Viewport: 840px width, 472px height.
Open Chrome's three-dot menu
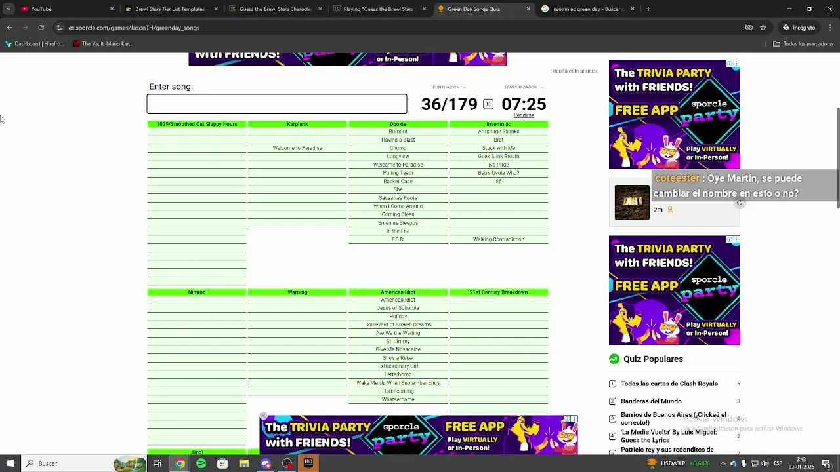tap(830, 28)
